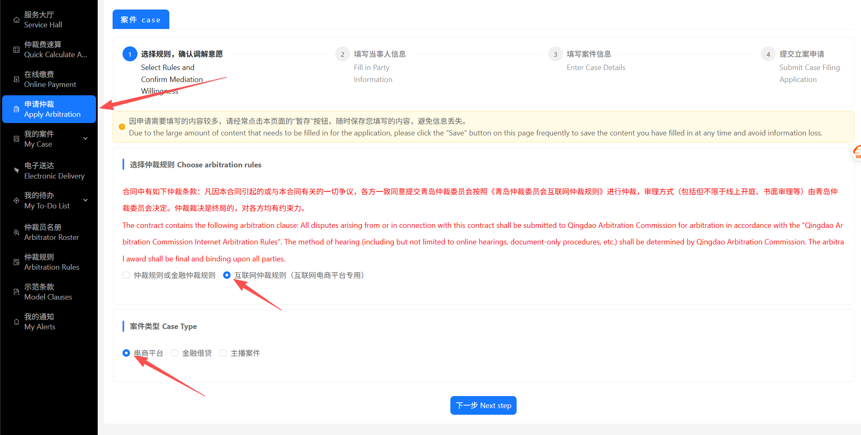The width and height of the screenshot is (861, 435).
Task: Click the Arbitration Rules document icon
Action: pos(16,262)
